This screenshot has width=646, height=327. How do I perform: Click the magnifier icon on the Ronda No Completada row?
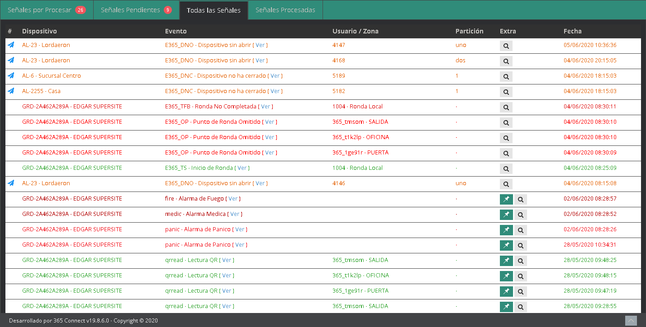pos(506,107)
